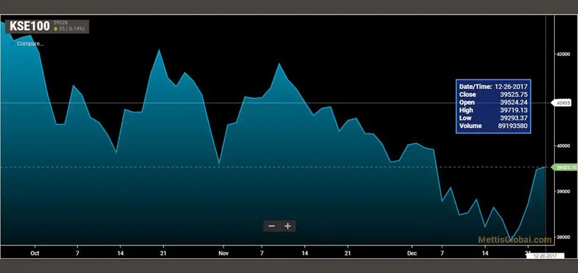Click the green 39525.75 current price tag
Image resolution: width=578 pixels, height=273 pixels.
(x=562, y=167)
